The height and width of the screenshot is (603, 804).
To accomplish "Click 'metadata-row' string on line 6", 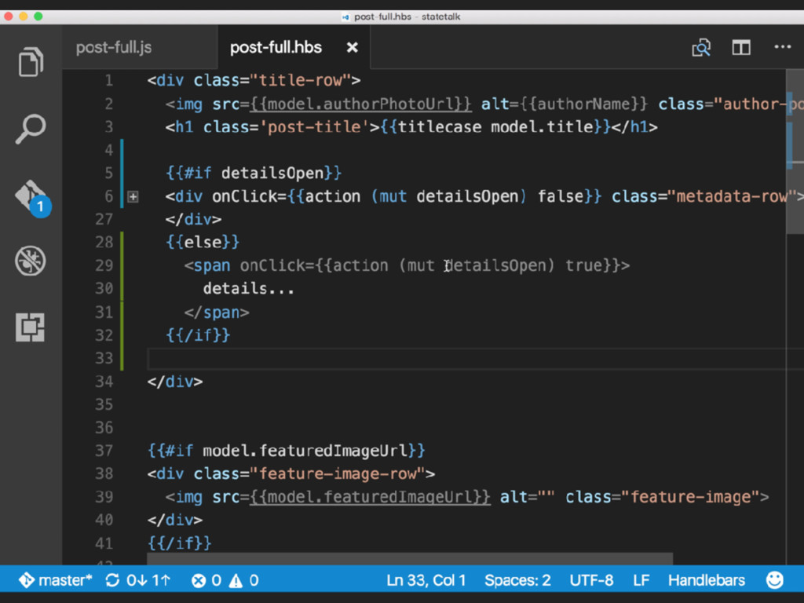I will click(x=731, y=196).
